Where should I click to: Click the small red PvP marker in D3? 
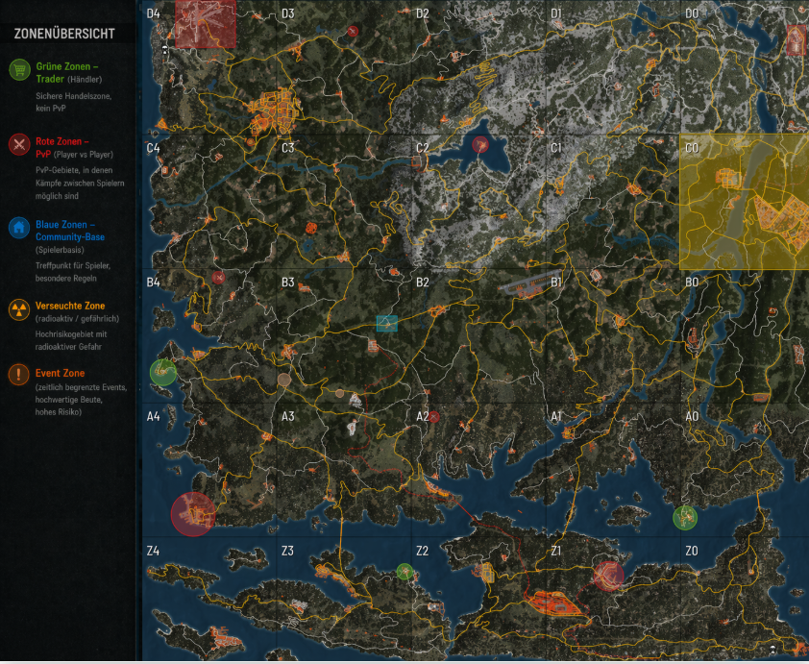(353, 31)
